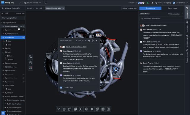
Task: Open Model details side panel tab
Action: tap(187, 41)
